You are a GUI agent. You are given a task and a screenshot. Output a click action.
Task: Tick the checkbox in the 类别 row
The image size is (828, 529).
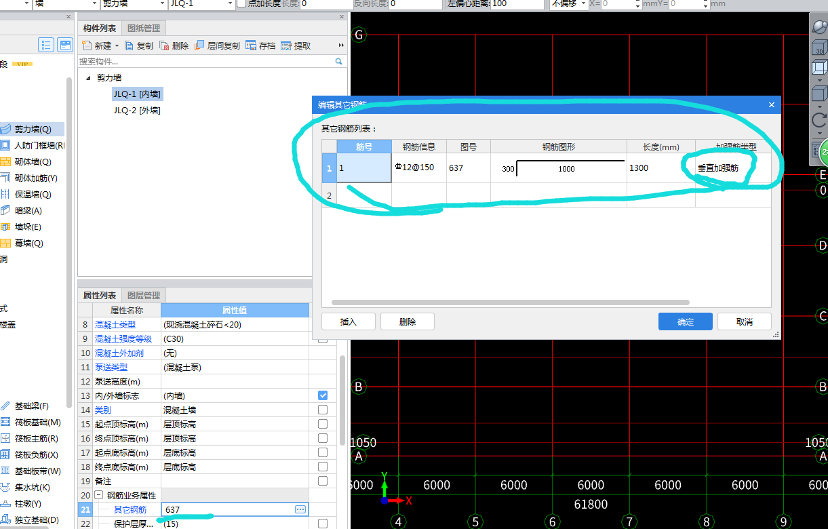point(323,410)
